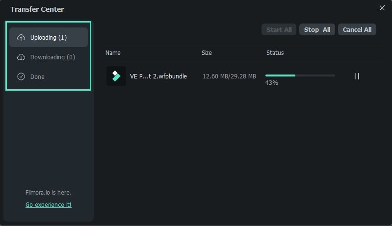Click the download cloud icon in sidebar

[21, 57]
